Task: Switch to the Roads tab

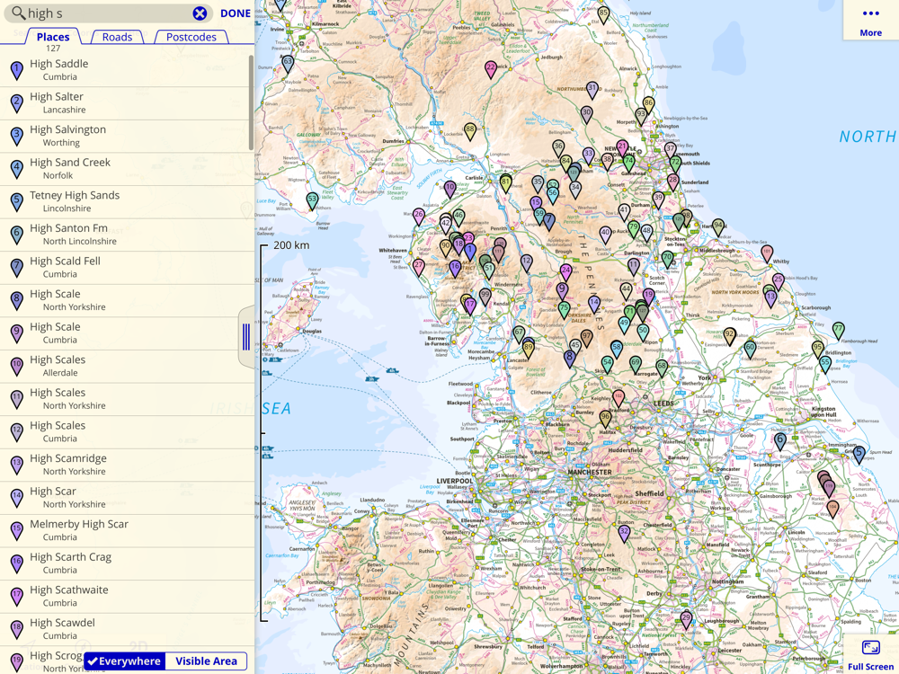Action: 117,37
